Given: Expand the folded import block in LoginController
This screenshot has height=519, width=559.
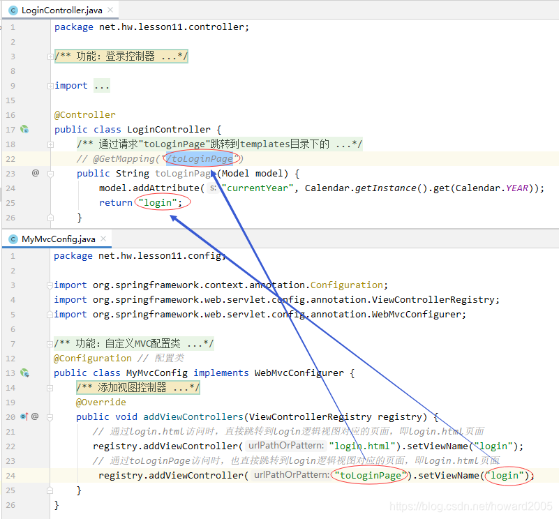Looking at the screenshot, I should click(50, 86).
